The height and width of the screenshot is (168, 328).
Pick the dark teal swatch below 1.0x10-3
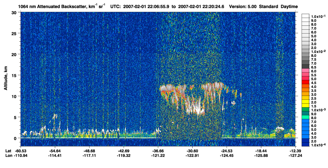tap(305, 113)
